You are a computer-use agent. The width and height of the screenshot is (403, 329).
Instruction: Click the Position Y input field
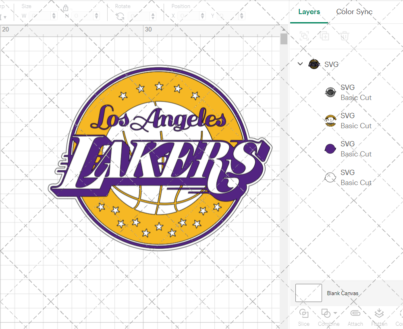tap(228, 16)
